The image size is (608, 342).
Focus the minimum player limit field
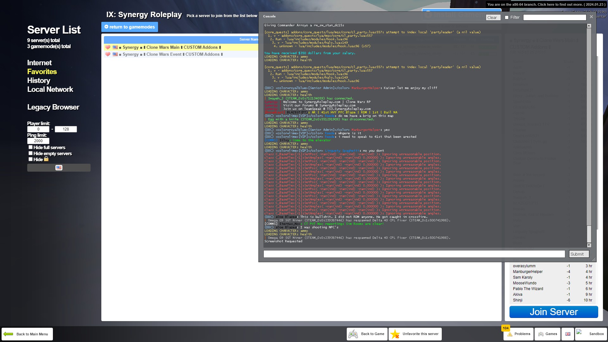[38, 129]
